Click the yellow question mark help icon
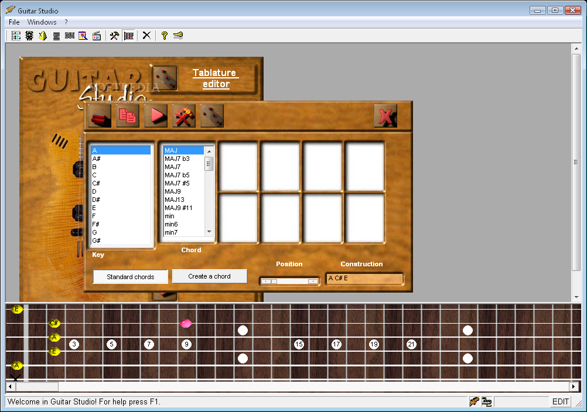This screenshot has height=412, width=587. pyautogui.click(x=164, y=36)
